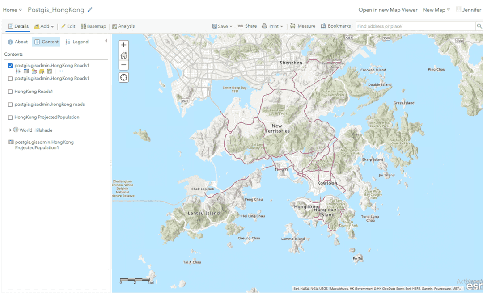The height and width of the screenshot is (294, 483).
Task: Click the Find My Location icon
Action: [123, 77]
